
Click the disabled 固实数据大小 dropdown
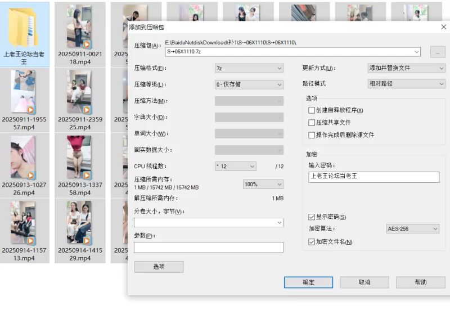tap(249, 150)
